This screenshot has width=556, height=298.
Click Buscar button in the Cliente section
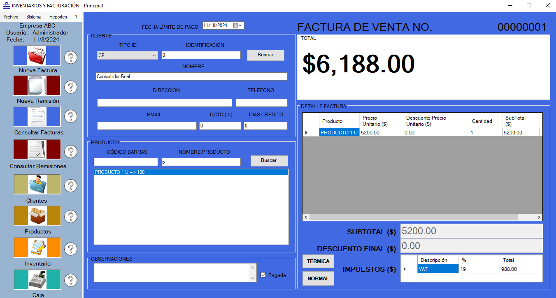(265, 55)
